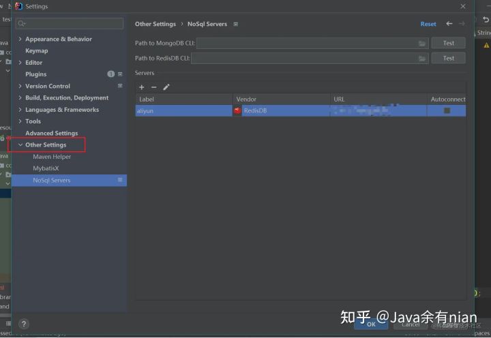Viewport: 491px width, 338px height.
Task: Click RedisDB vendor cell text
Action: point(255,110)
